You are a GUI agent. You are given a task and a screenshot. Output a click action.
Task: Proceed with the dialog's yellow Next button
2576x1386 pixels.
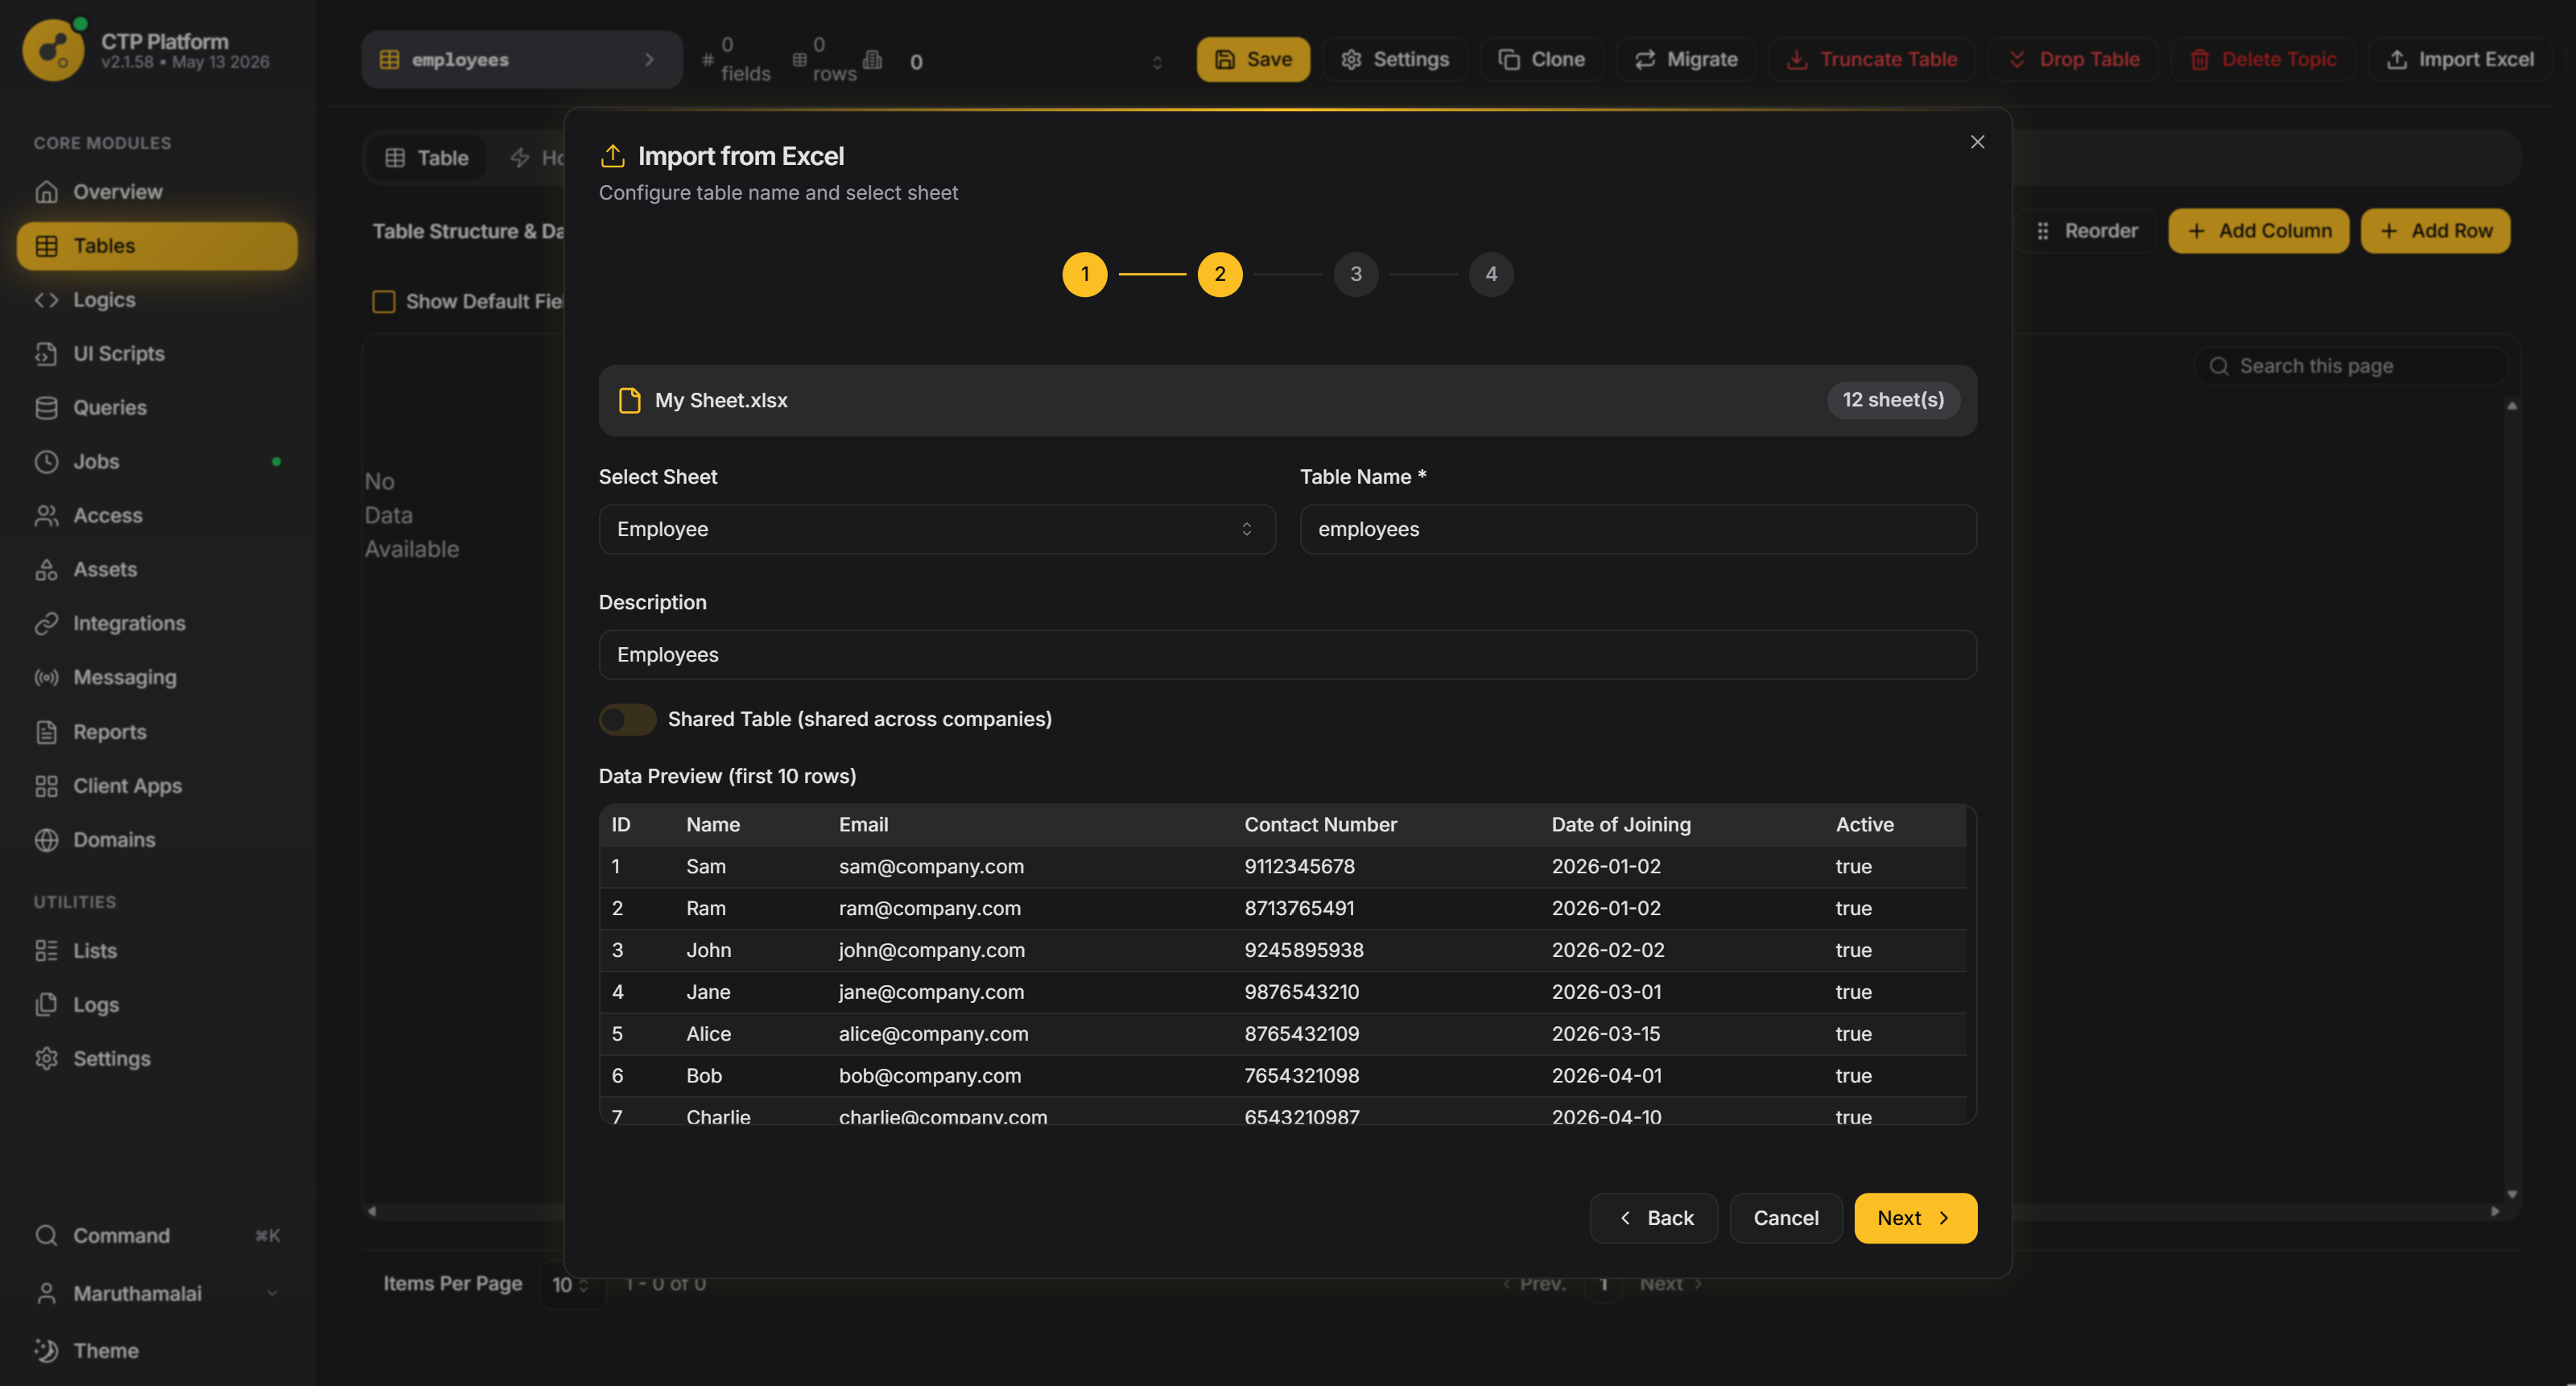click(x=1915, y=1218)
